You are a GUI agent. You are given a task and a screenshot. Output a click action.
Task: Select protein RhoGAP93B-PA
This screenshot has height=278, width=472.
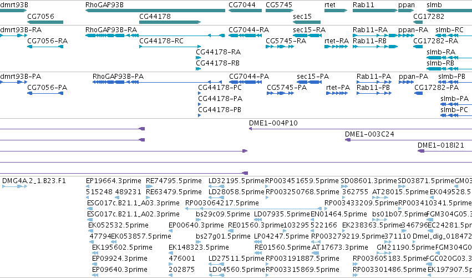pos(157,82)
